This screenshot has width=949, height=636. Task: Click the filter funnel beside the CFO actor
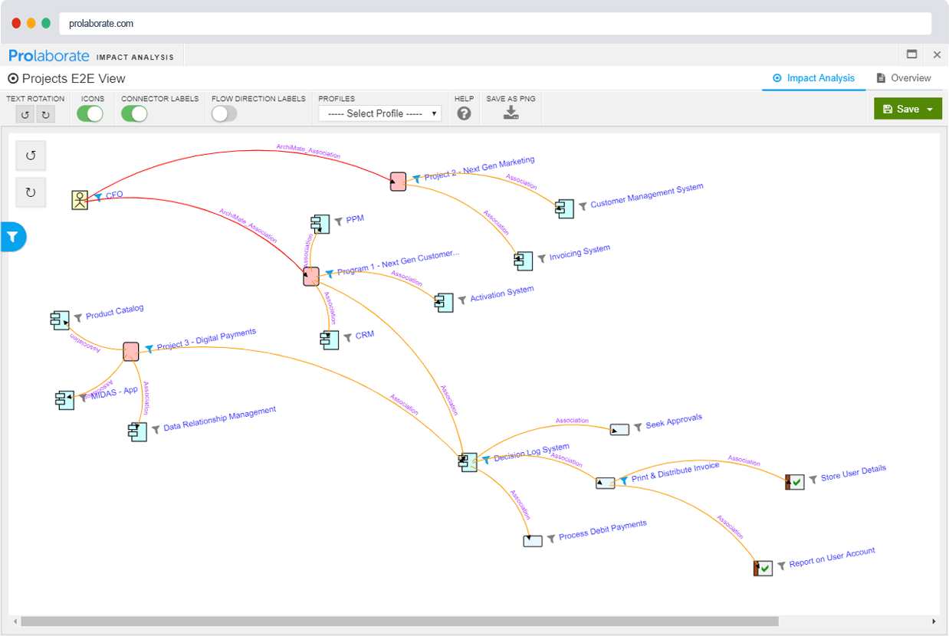98,197
